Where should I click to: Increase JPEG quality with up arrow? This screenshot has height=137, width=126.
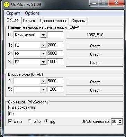pos(120,120)
